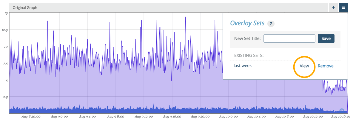353x125 pixels.
Task: Focus the New Set Title input field
Action: coord(289,38)
